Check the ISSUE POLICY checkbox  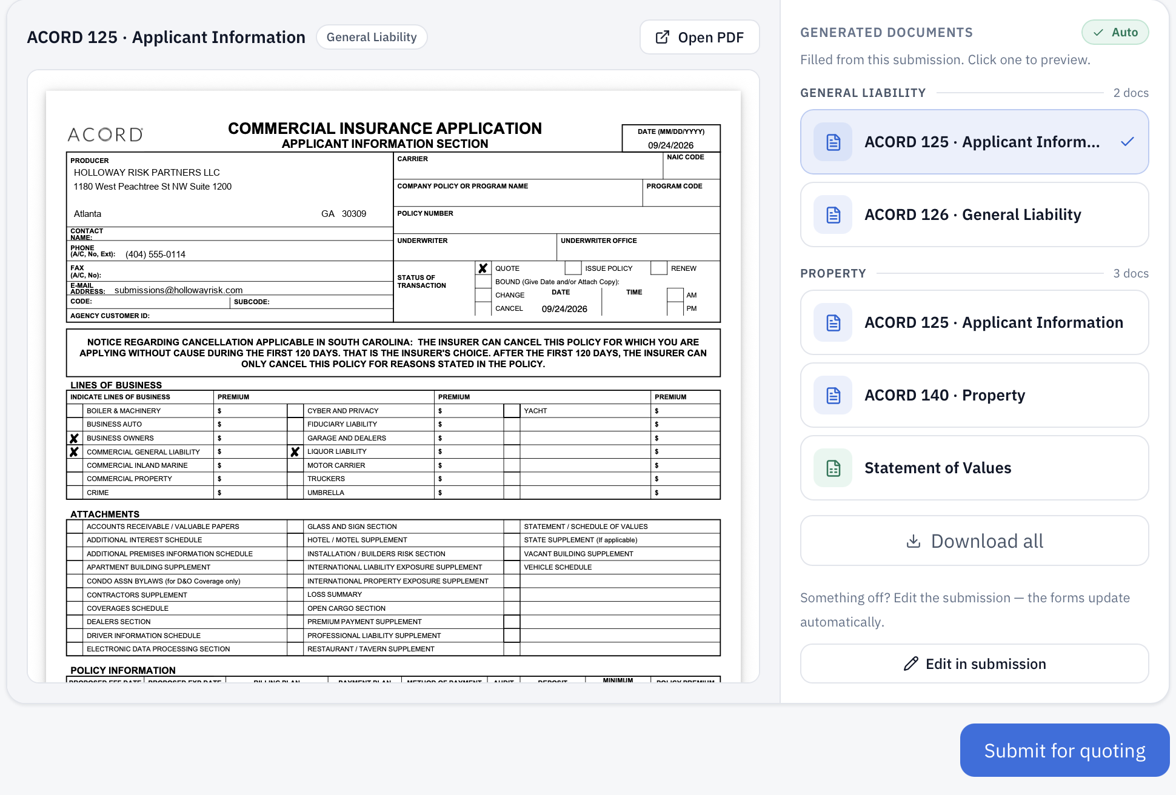click(x=573, y=268)
